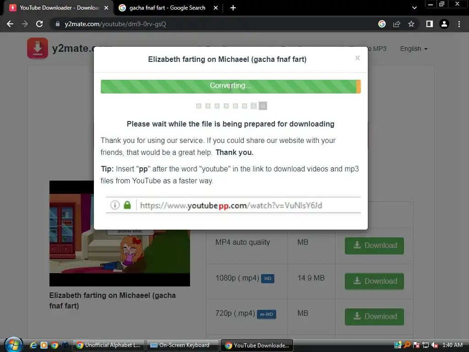Click 'MP4 auto quality' label

(x=243, y=242)
